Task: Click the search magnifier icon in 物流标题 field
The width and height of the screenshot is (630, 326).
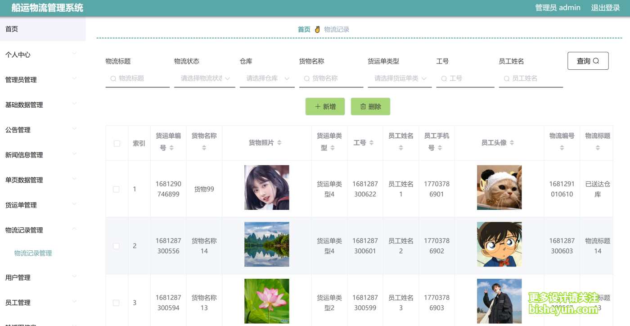Action: tap(113, 78)
